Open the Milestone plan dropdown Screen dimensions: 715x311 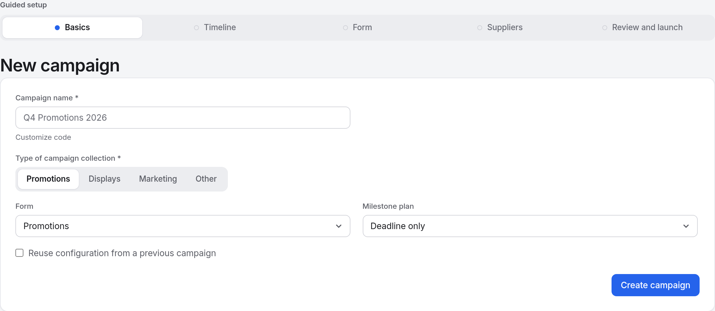coord(530,226)
